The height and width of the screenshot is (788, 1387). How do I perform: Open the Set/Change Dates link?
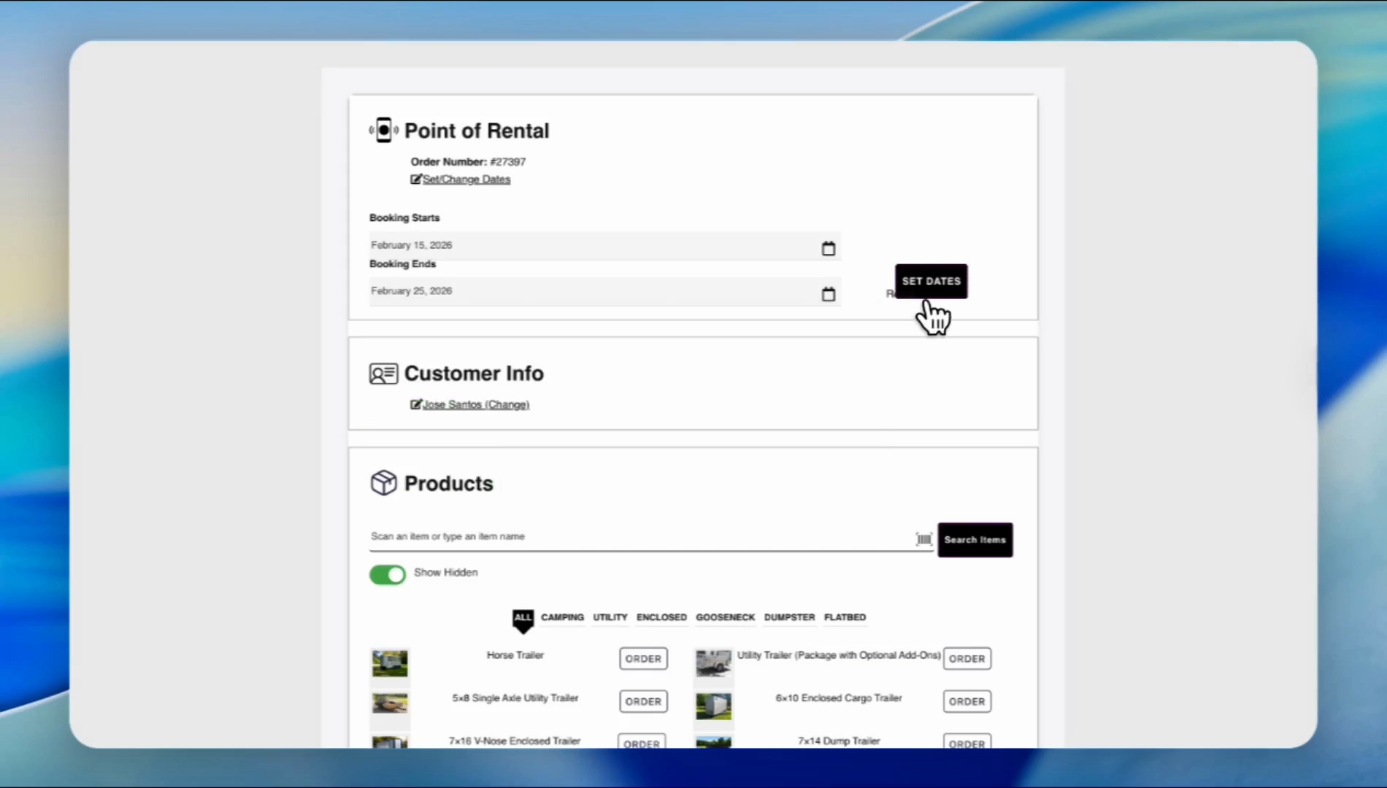(x=466, y=179)
